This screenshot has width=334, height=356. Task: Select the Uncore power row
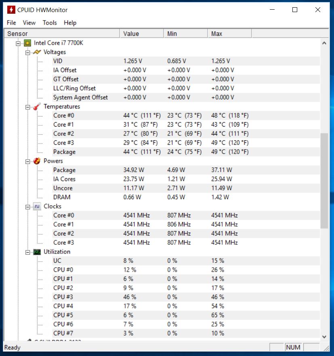186,188
